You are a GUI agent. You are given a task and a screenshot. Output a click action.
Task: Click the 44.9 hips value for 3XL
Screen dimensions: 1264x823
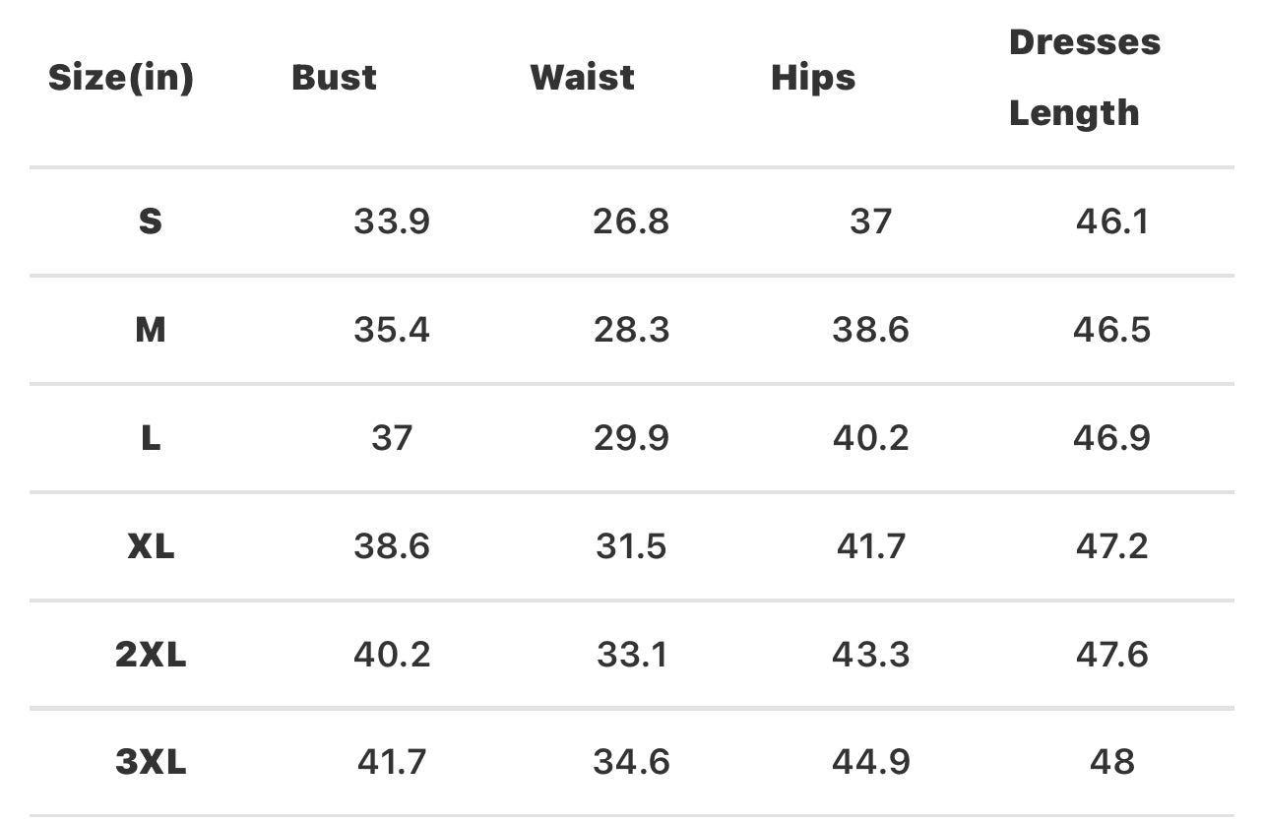tap(870, 762)
